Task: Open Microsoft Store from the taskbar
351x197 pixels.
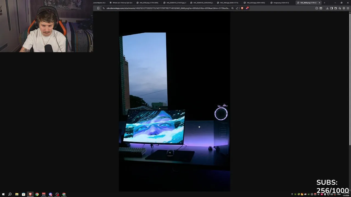Action: pos(24,194)
